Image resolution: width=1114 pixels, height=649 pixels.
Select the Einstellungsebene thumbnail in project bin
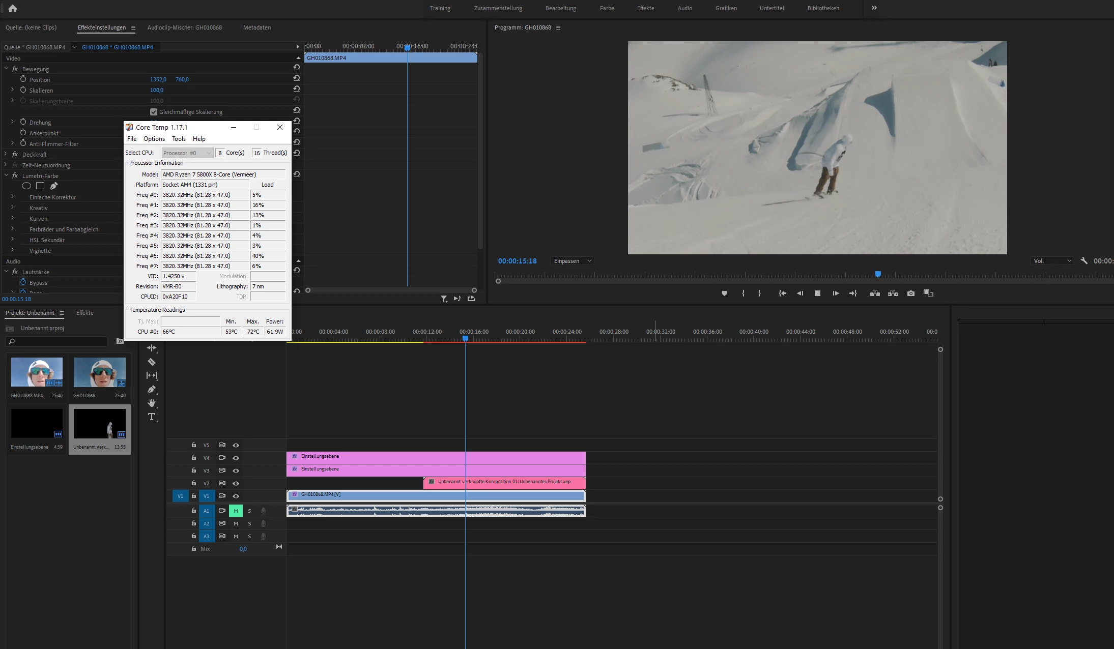[37, 423]
